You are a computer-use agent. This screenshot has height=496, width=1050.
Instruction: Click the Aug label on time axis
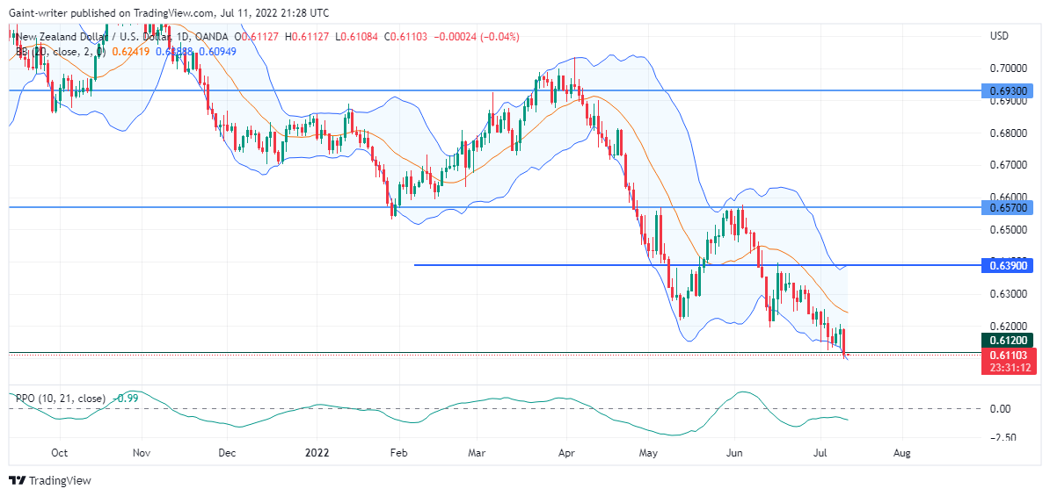click(x=902, y=453)
